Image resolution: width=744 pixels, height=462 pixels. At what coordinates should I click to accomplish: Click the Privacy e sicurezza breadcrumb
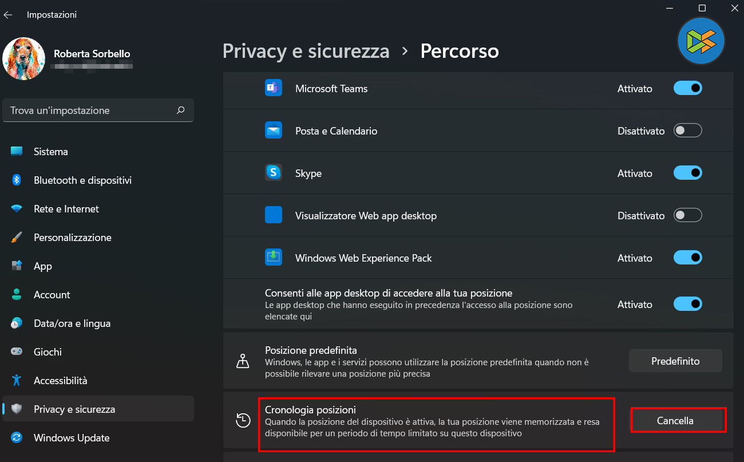(x=306, y=51)
